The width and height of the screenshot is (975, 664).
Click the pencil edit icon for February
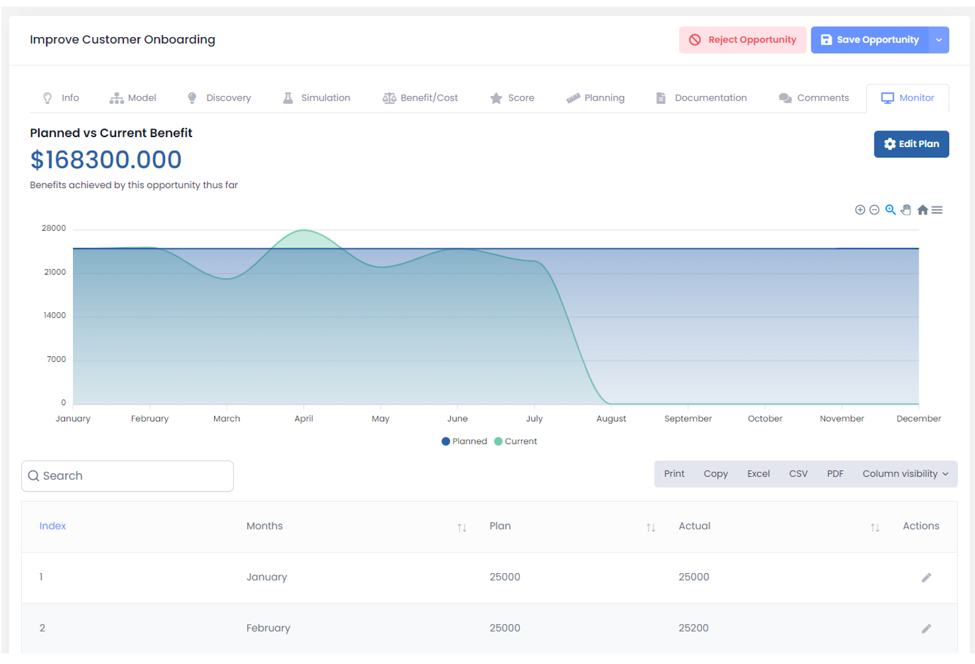click(x=926, y=629)
